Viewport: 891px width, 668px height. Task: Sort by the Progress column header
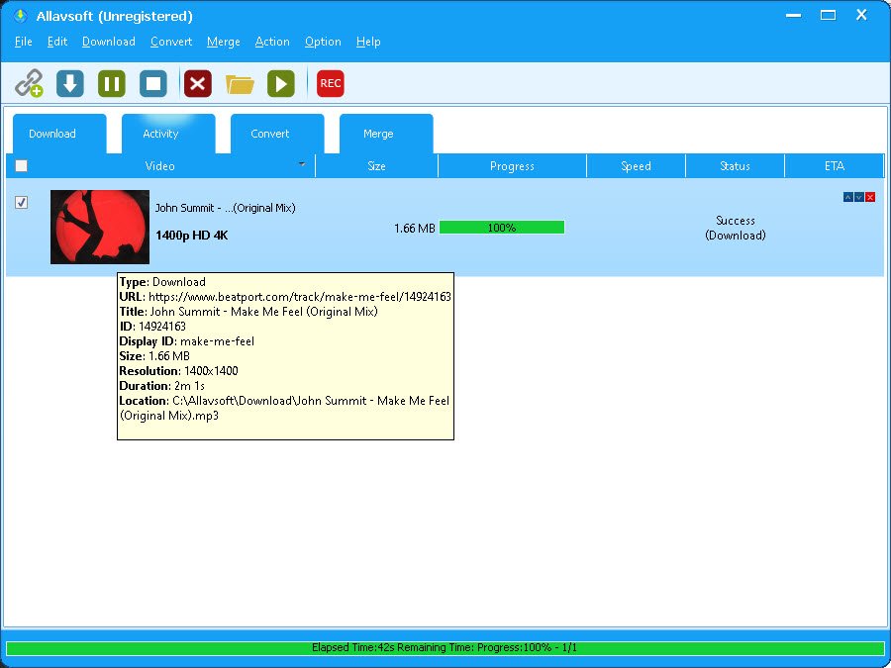pyautogui.click(x=512, y=166)
